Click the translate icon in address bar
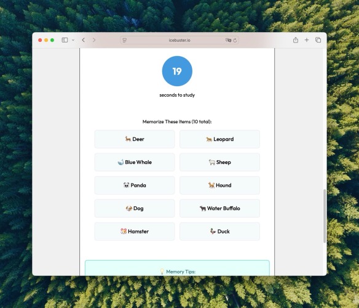Viewport: 359px width, 308px height. click(x=228, y=40)
